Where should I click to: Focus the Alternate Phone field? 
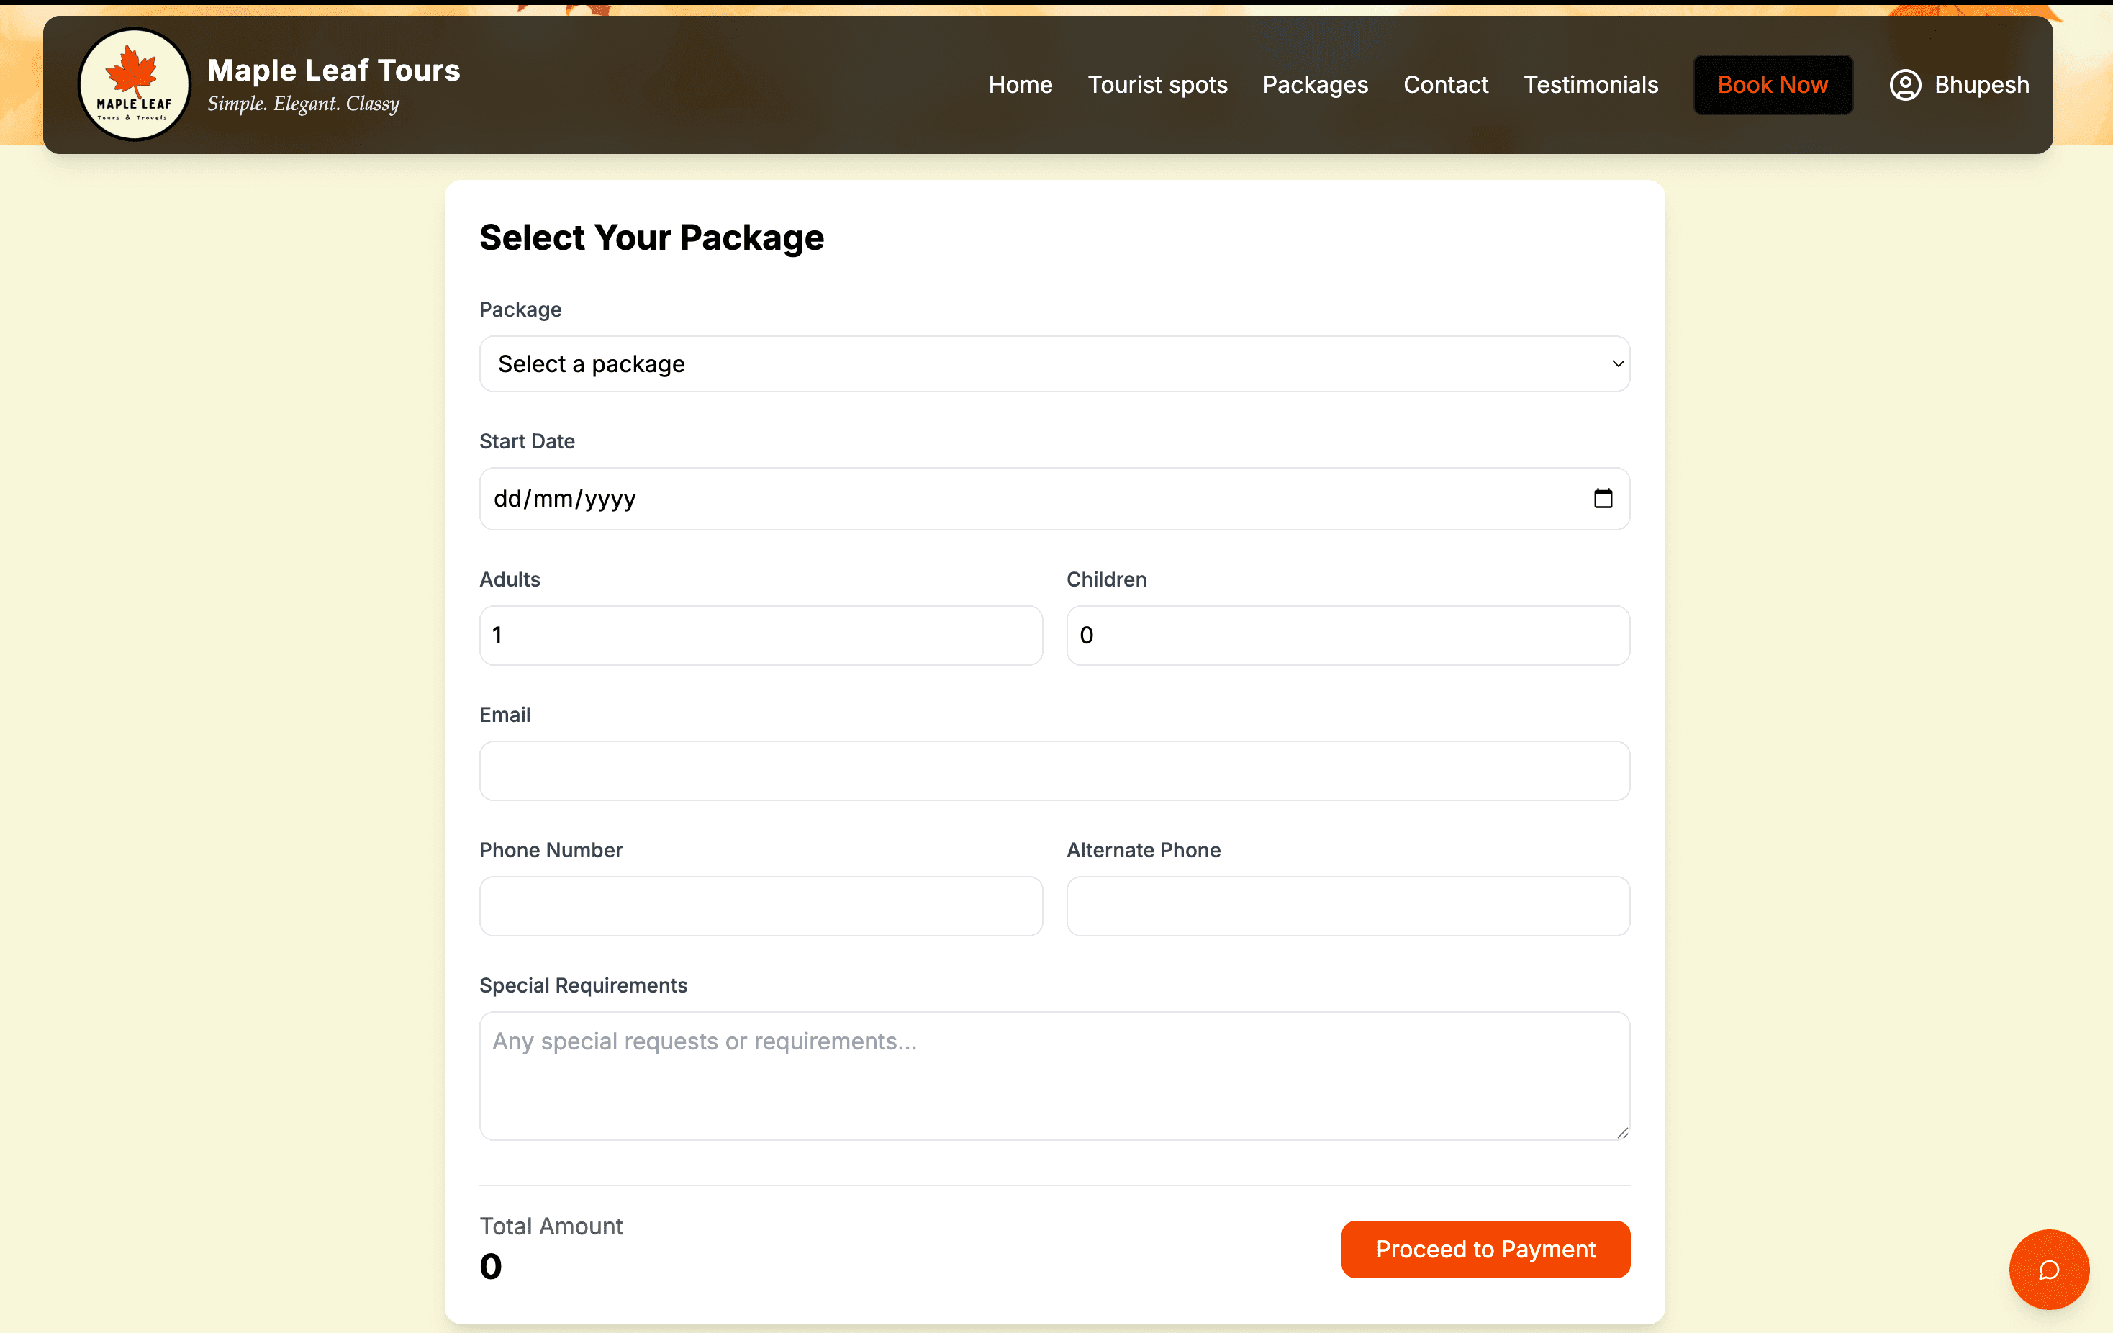[1347, 905]
